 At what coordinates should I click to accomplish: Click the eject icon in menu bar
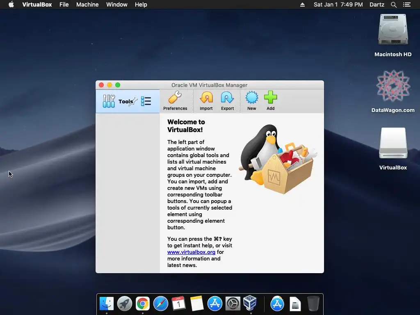pos(302,5)
